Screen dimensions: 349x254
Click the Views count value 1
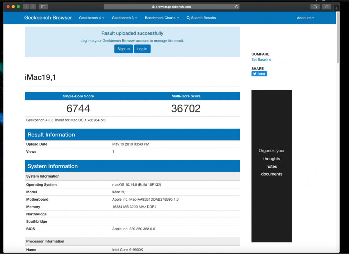pyautogui.click(x=113, y=152)
